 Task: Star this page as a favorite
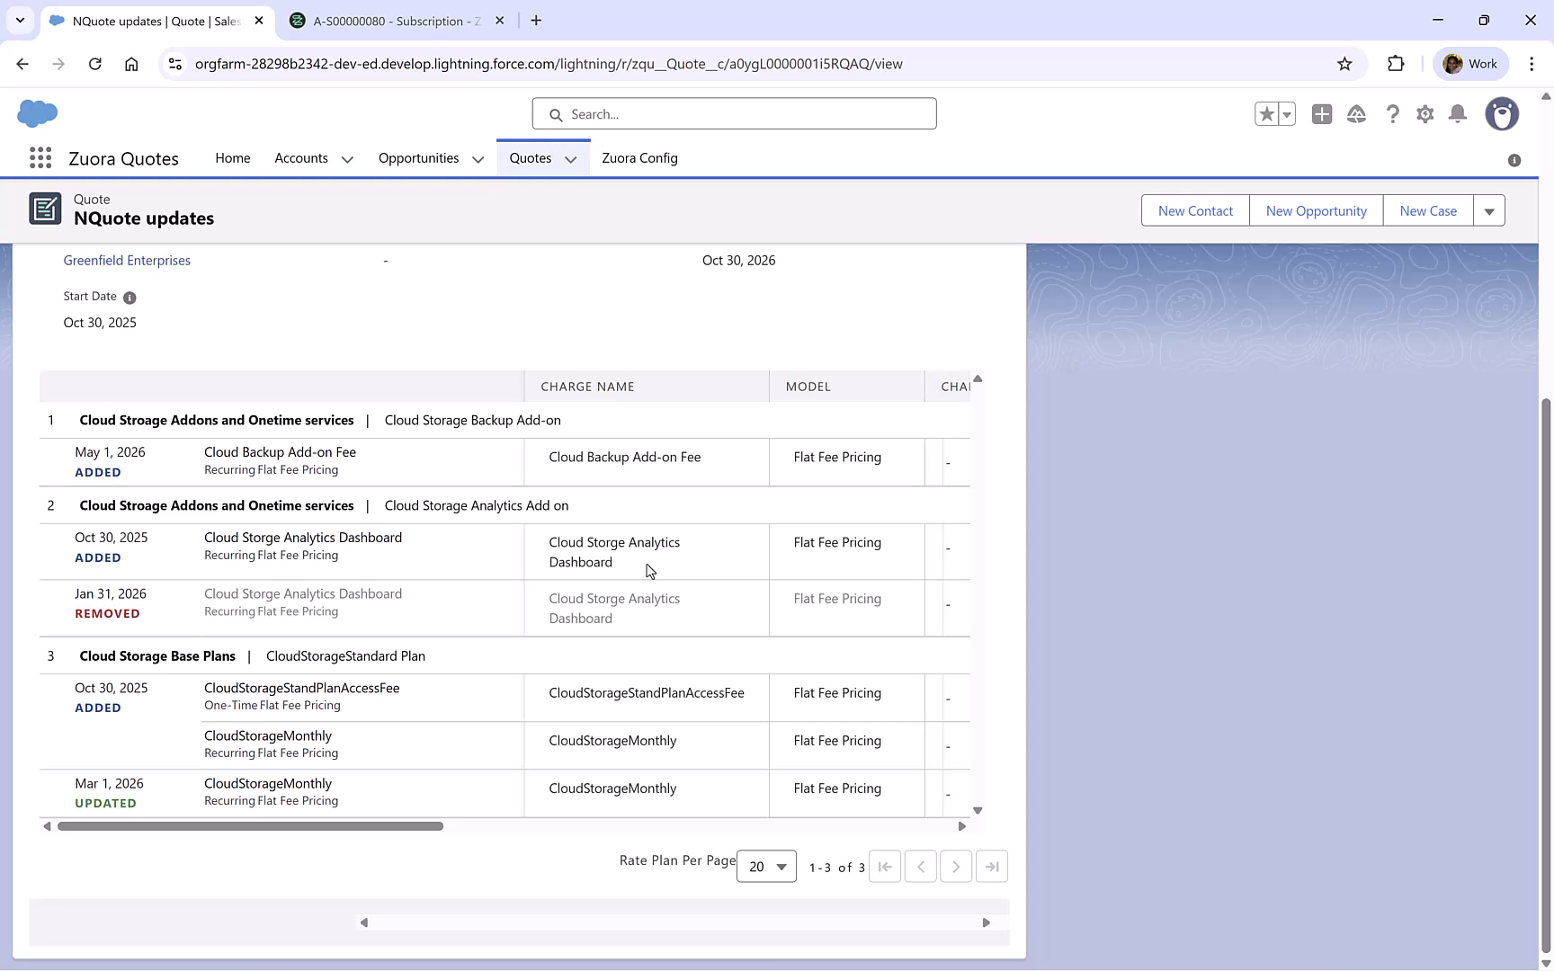pyautogui.click(x=1265, y=114)
